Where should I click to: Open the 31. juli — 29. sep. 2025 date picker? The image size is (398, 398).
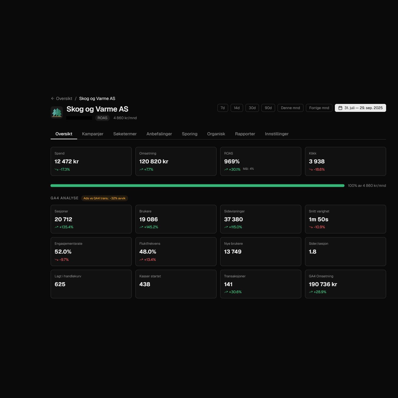(x=363, y=108)
